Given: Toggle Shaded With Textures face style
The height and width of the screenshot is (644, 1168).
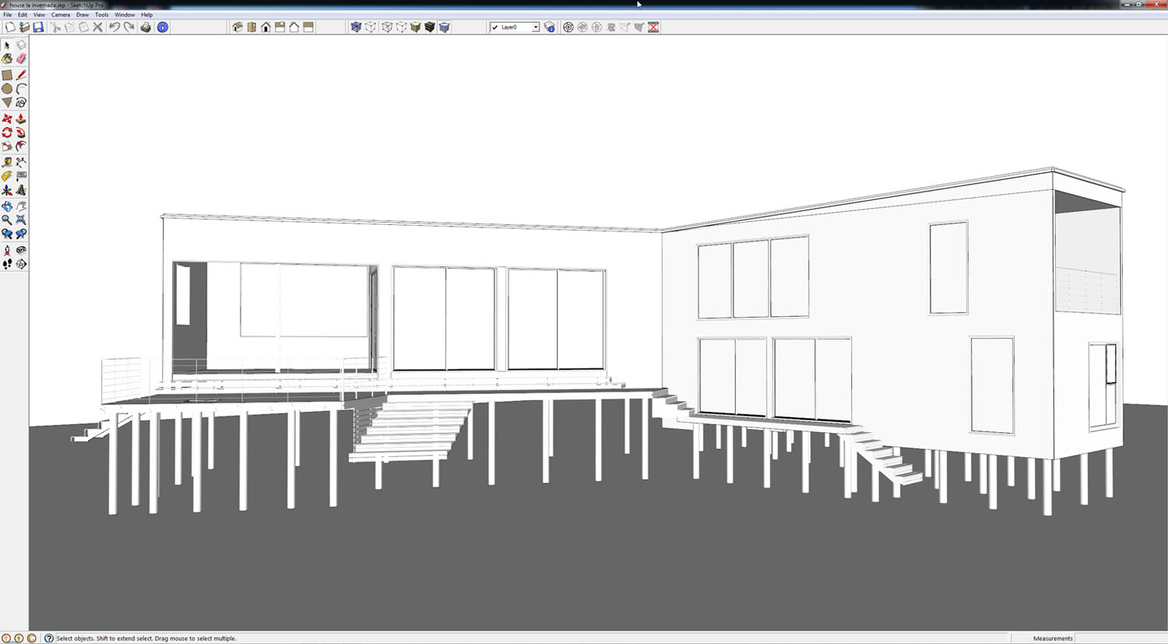Looking at the screenshot, I should pyautogui.click(x=429, y=27).
